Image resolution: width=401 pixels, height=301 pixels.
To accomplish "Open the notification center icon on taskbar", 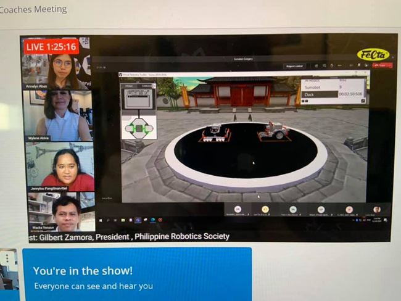I will (x=386, y=220).
